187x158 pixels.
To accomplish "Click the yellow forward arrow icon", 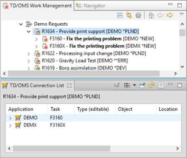I will click(x=170, y=15).
